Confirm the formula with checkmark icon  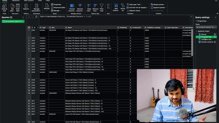[x=33, y=17]
